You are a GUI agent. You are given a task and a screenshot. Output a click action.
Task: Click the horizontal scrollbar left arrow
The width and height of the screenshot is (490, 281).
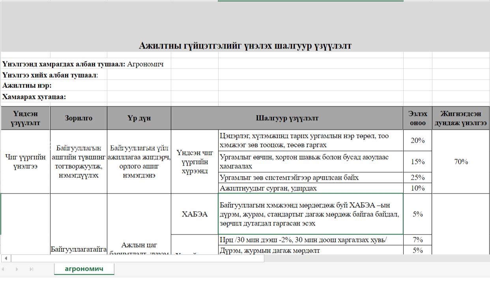[6, 259]
